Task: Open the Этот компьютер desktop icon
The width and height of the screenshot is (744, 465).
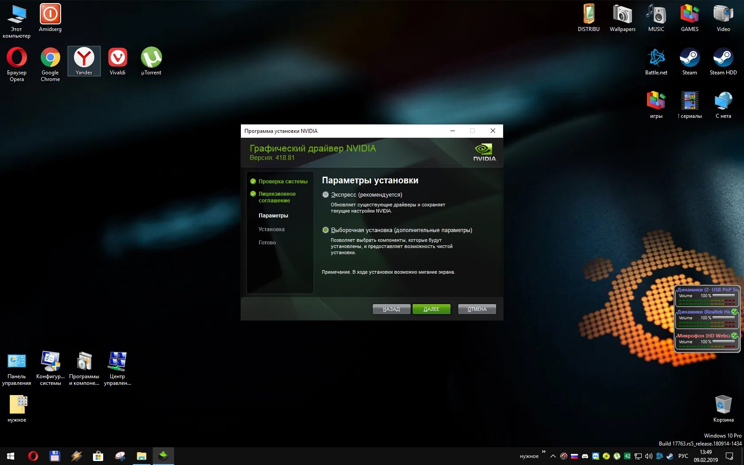Action: click(17, 21)
